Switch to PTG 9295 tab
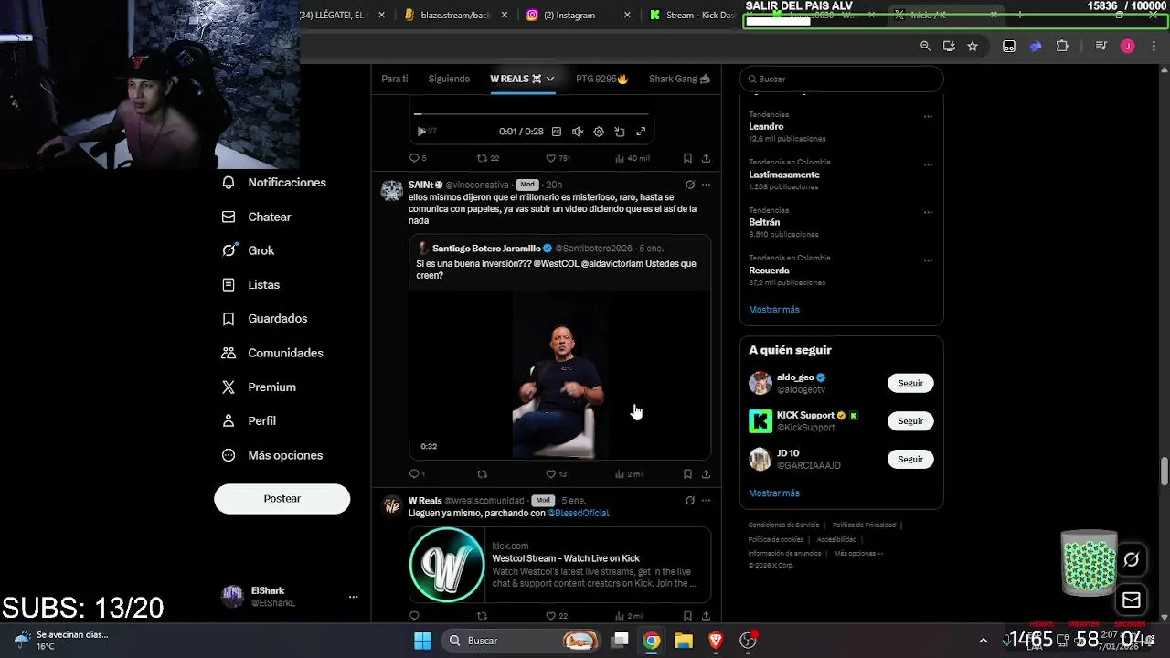 [x=601, y=79]
